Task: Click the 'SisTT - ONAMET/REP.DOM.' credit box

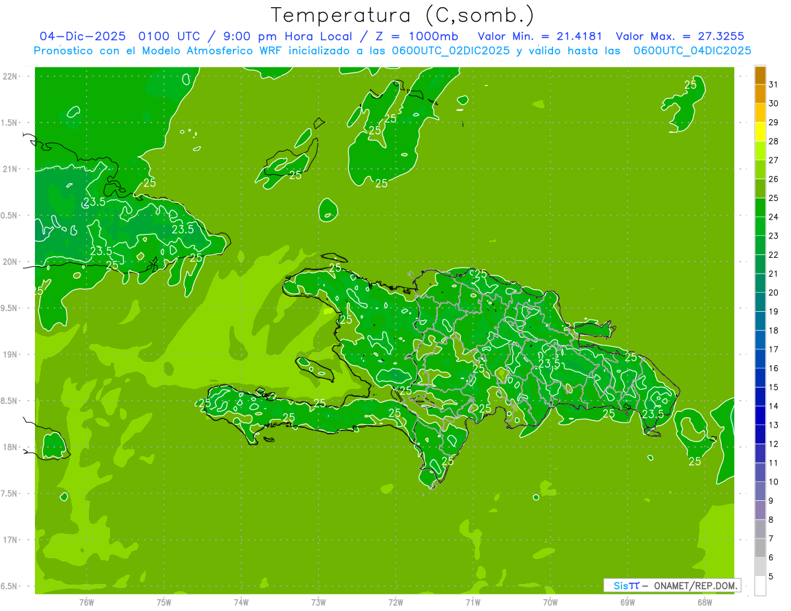Action: click(672, 585)
